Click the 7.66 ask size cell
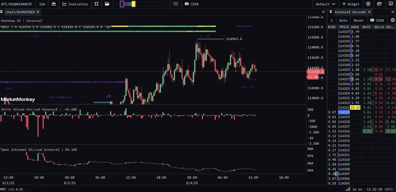 (x=355, y=79)
